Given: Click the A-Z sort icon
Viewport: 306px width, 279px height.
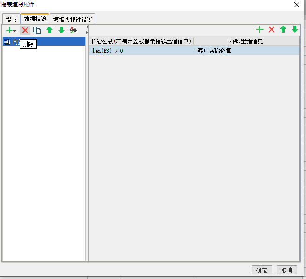Looking at the screenshot, I should click(73, 30).
